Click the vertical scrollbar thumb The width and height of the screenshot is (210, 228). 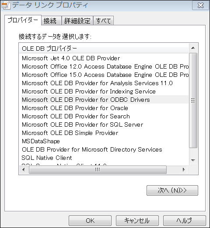tap(193, 100)
